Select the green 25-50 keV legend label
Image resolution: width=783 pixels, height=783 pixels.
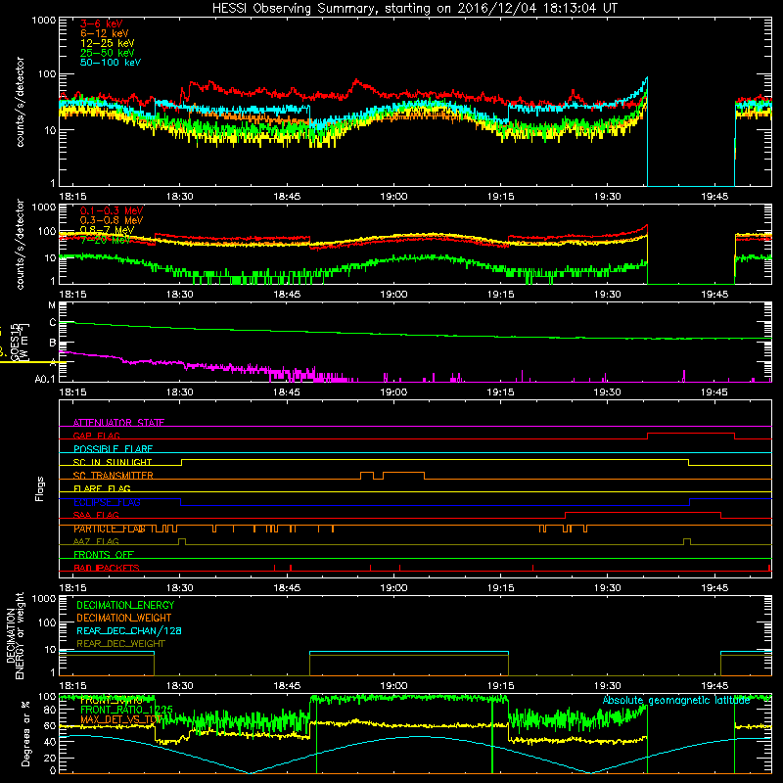[107, 53]
